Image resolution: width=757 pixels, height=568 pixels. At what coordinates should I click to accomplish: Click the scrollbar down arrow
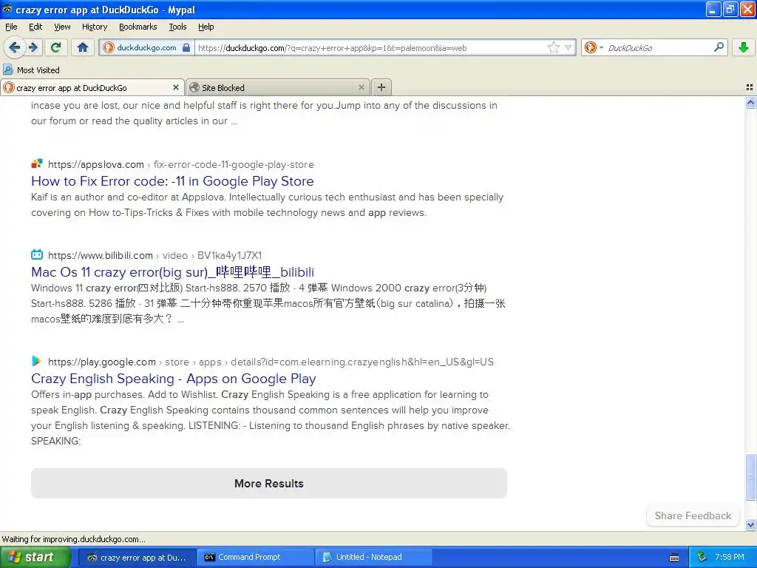tap(750, 524)
